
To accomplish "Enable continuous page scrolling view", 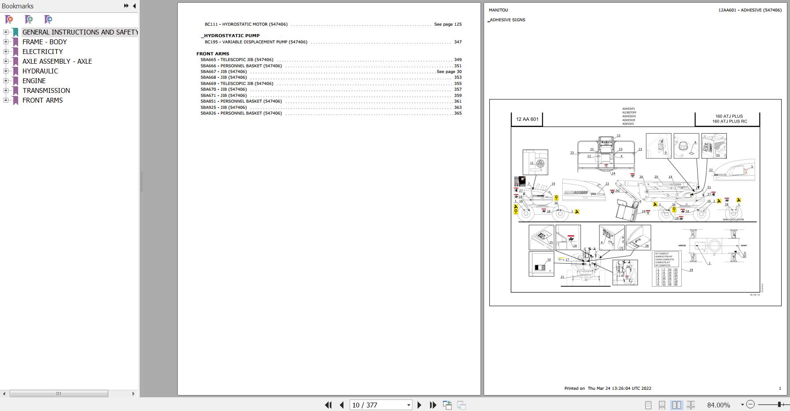I will (662, 405).
